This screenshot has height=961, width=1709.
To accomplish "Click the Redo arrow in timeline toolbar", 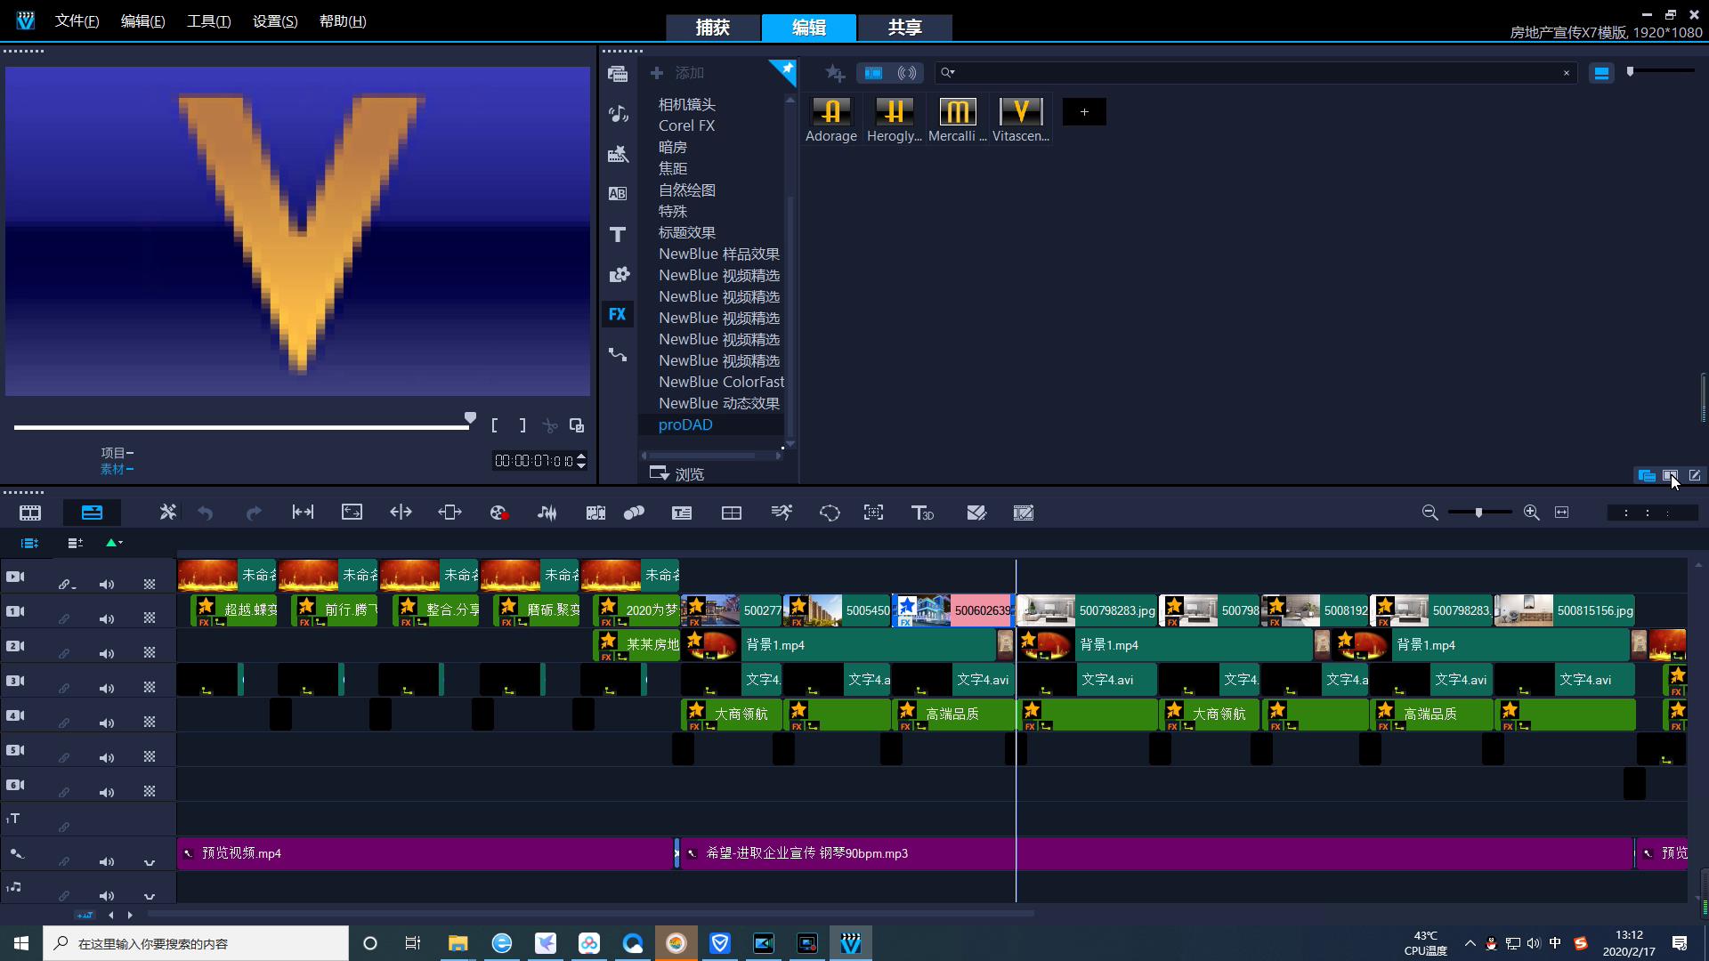I will pyautogui.click(x=254, y=513).
